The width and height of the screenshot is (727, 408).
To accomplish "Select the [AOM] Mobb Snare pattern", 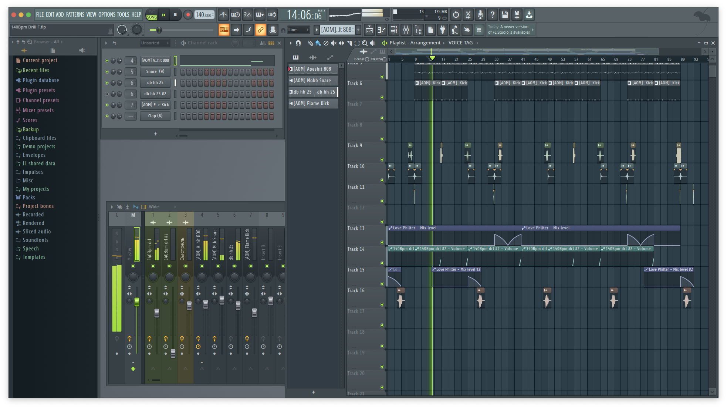I will tap(312, 81).
